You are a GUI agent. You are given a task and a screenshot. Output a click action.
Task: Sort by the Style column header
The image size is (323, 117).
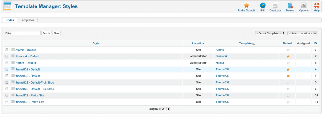coord(96,43)
